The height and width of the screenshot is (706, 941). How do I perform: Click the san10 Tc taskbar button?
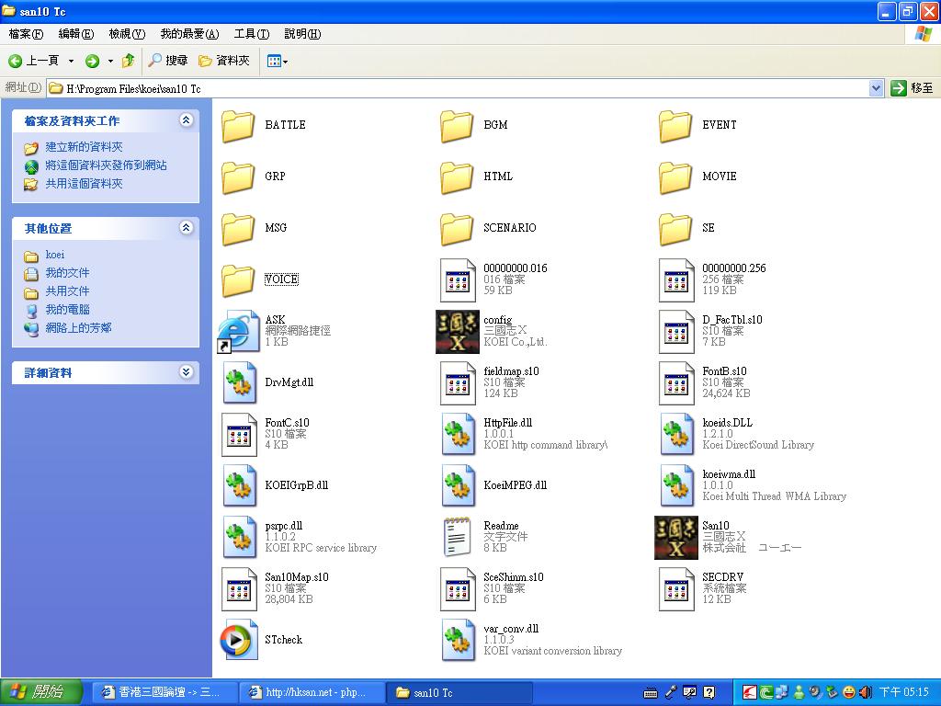coord(459,692)
